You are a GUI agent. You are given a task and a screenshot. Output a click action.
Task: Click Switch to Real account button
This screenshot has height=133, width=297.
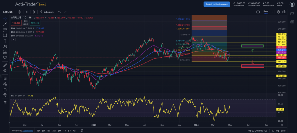click(x=217, y=4)
